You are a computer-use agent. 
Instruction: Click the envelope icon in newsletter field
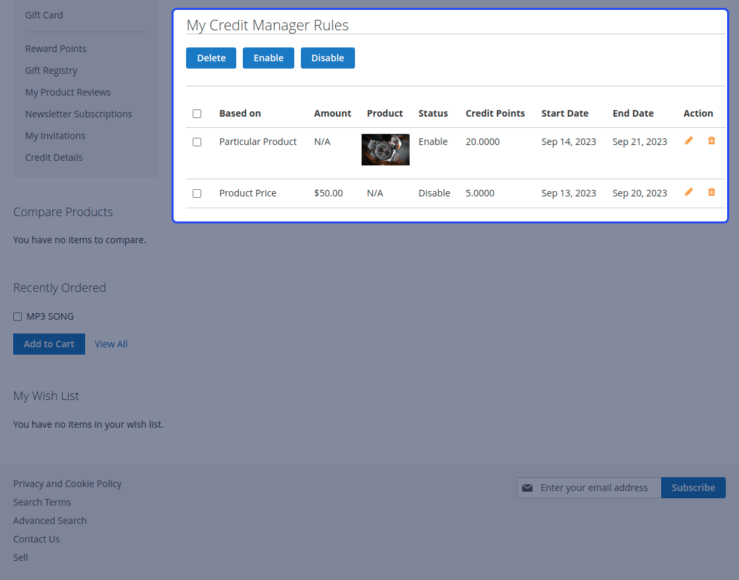(x=527, y=488)
